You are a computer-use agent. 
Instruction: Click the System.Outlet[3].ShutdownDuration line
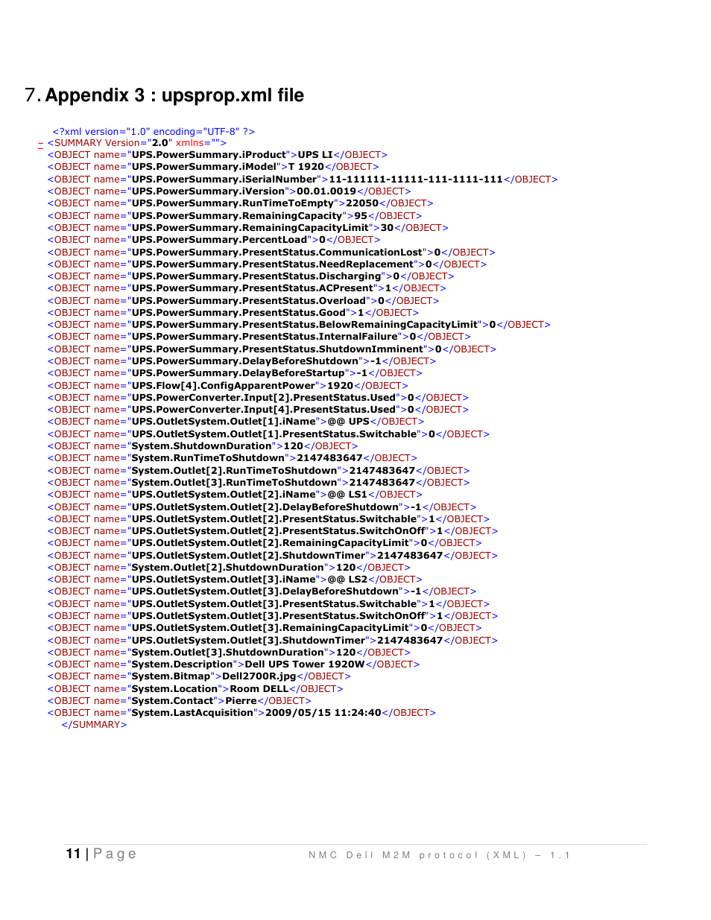pyautogui.click(x=229, y=653)
